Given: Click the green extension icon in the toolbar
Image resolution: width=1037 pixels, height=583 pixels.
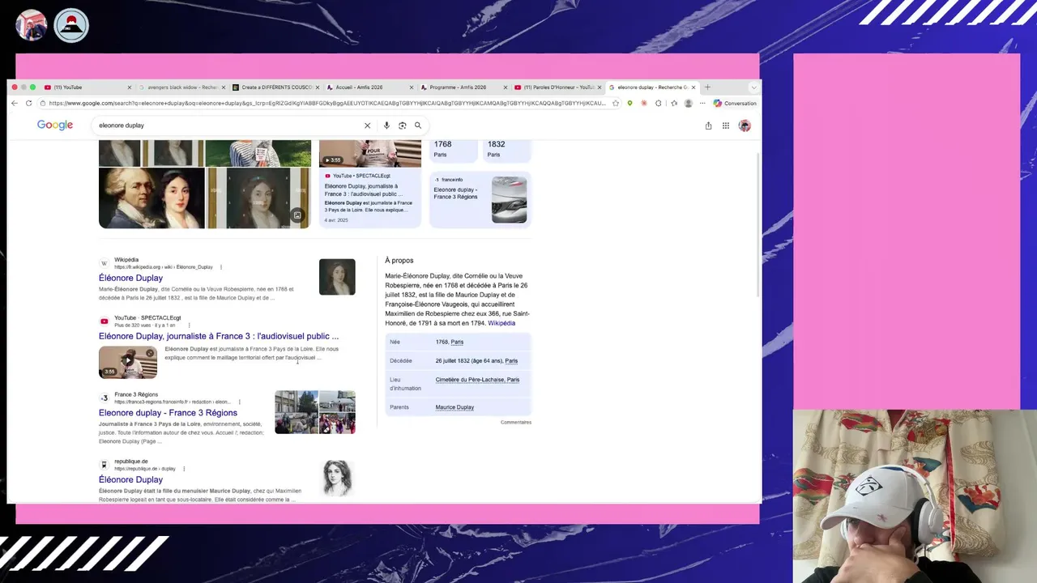Looking at the screenshot, I should click(629, 103).
